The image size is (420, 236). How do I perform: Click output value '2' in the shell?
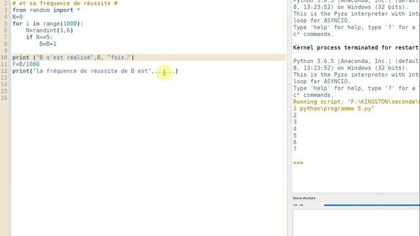coord(295,115)
